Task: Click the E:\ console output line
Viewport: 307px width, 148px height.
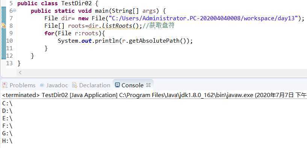Action: (7, 118)
